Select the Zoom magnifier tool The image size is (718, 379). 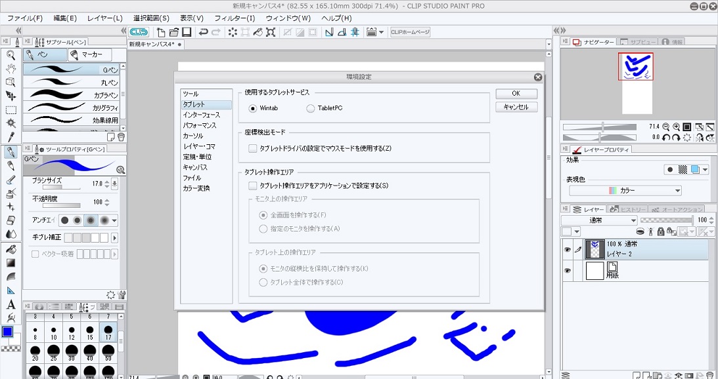click(11, 55)
